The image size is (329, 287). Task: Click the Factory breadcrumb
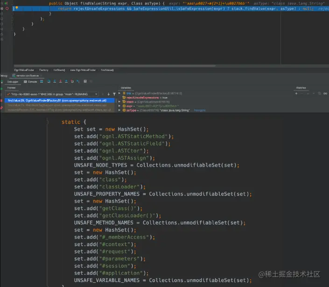44,70
